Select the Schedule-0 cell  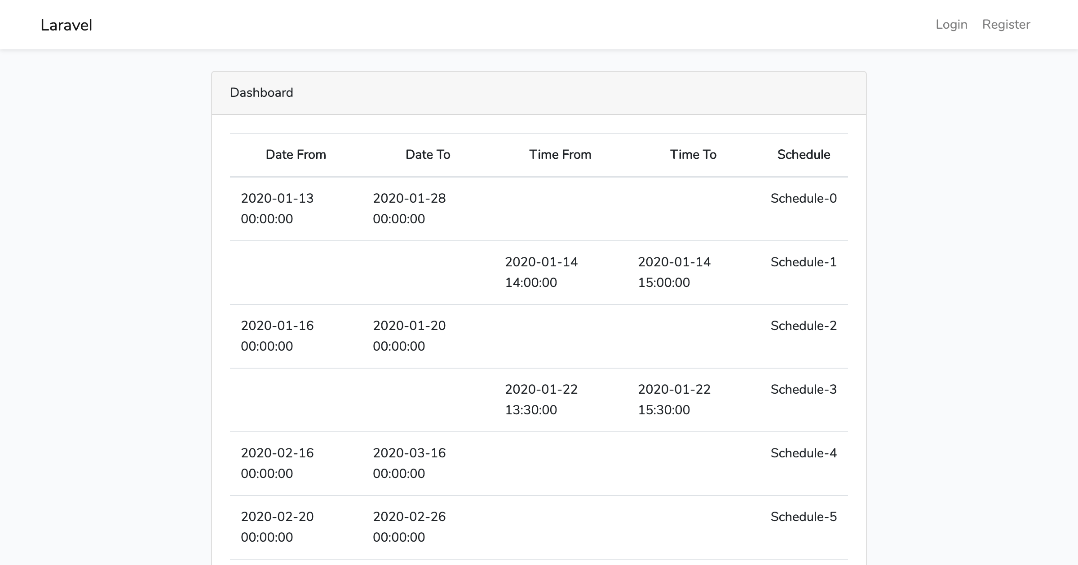tap(804, 198)
